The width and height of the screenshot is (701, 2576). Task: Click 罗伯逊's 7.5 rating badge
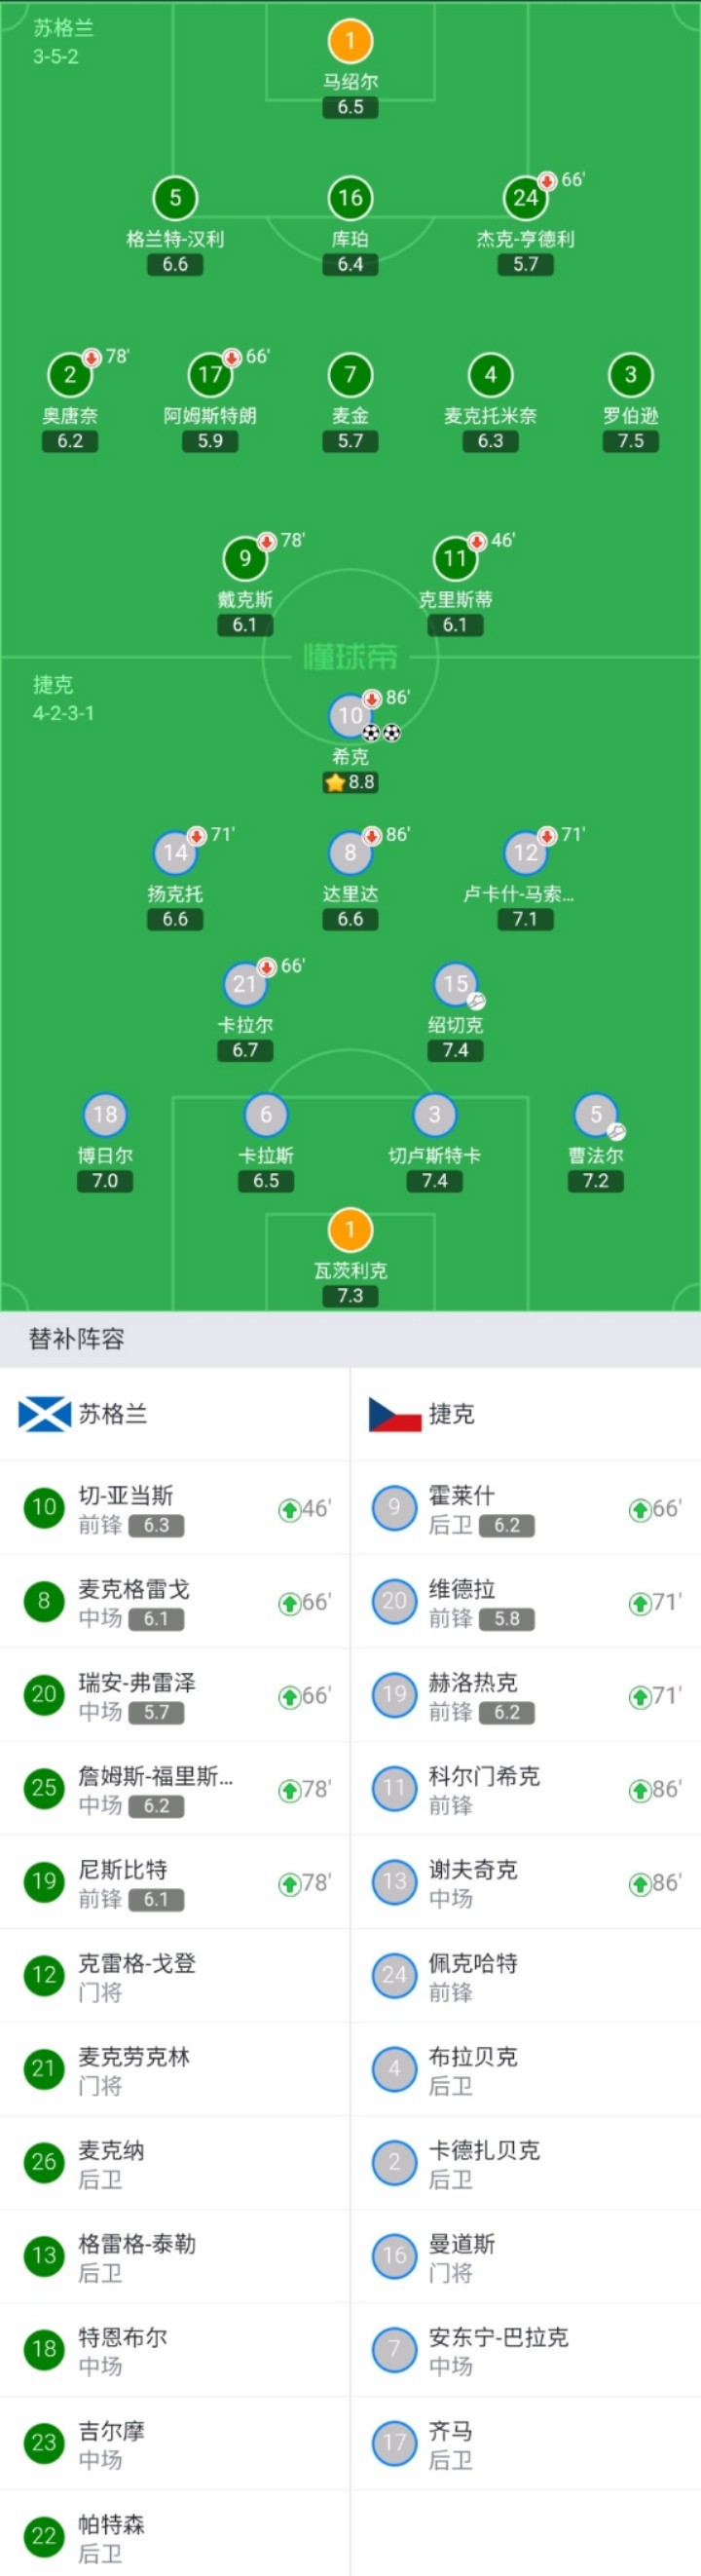coord(630,441)
